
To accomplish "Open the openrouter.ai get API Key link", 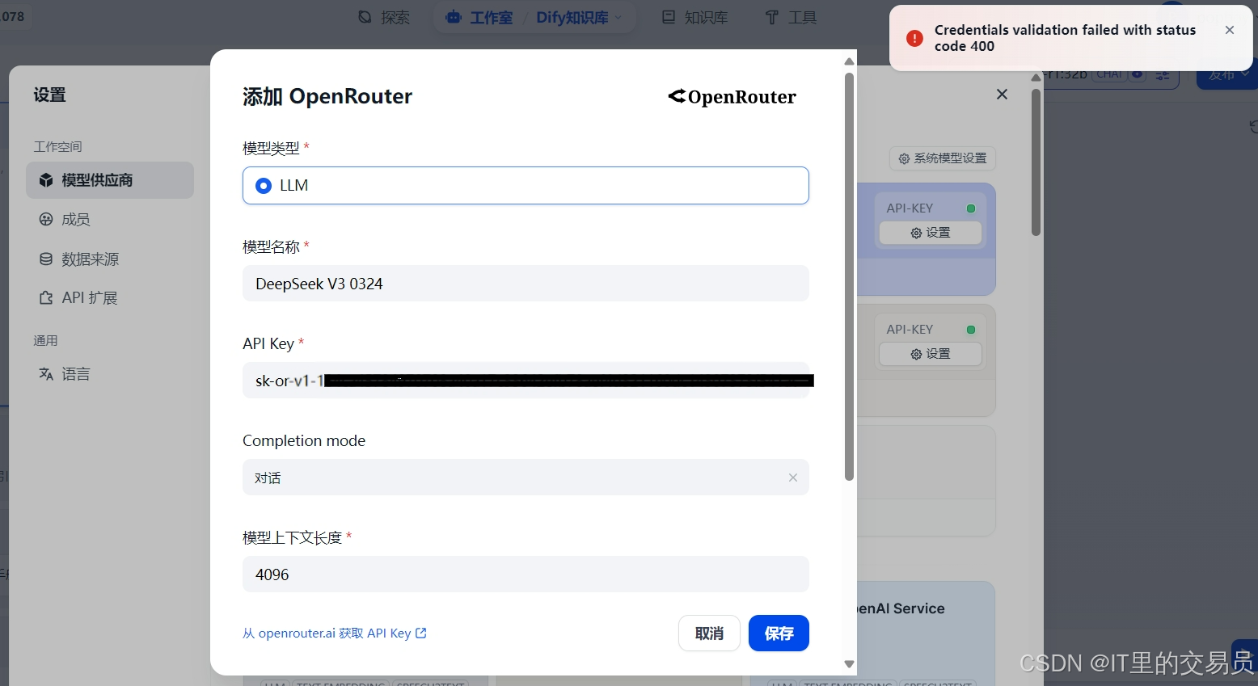I will coord(335,633).
